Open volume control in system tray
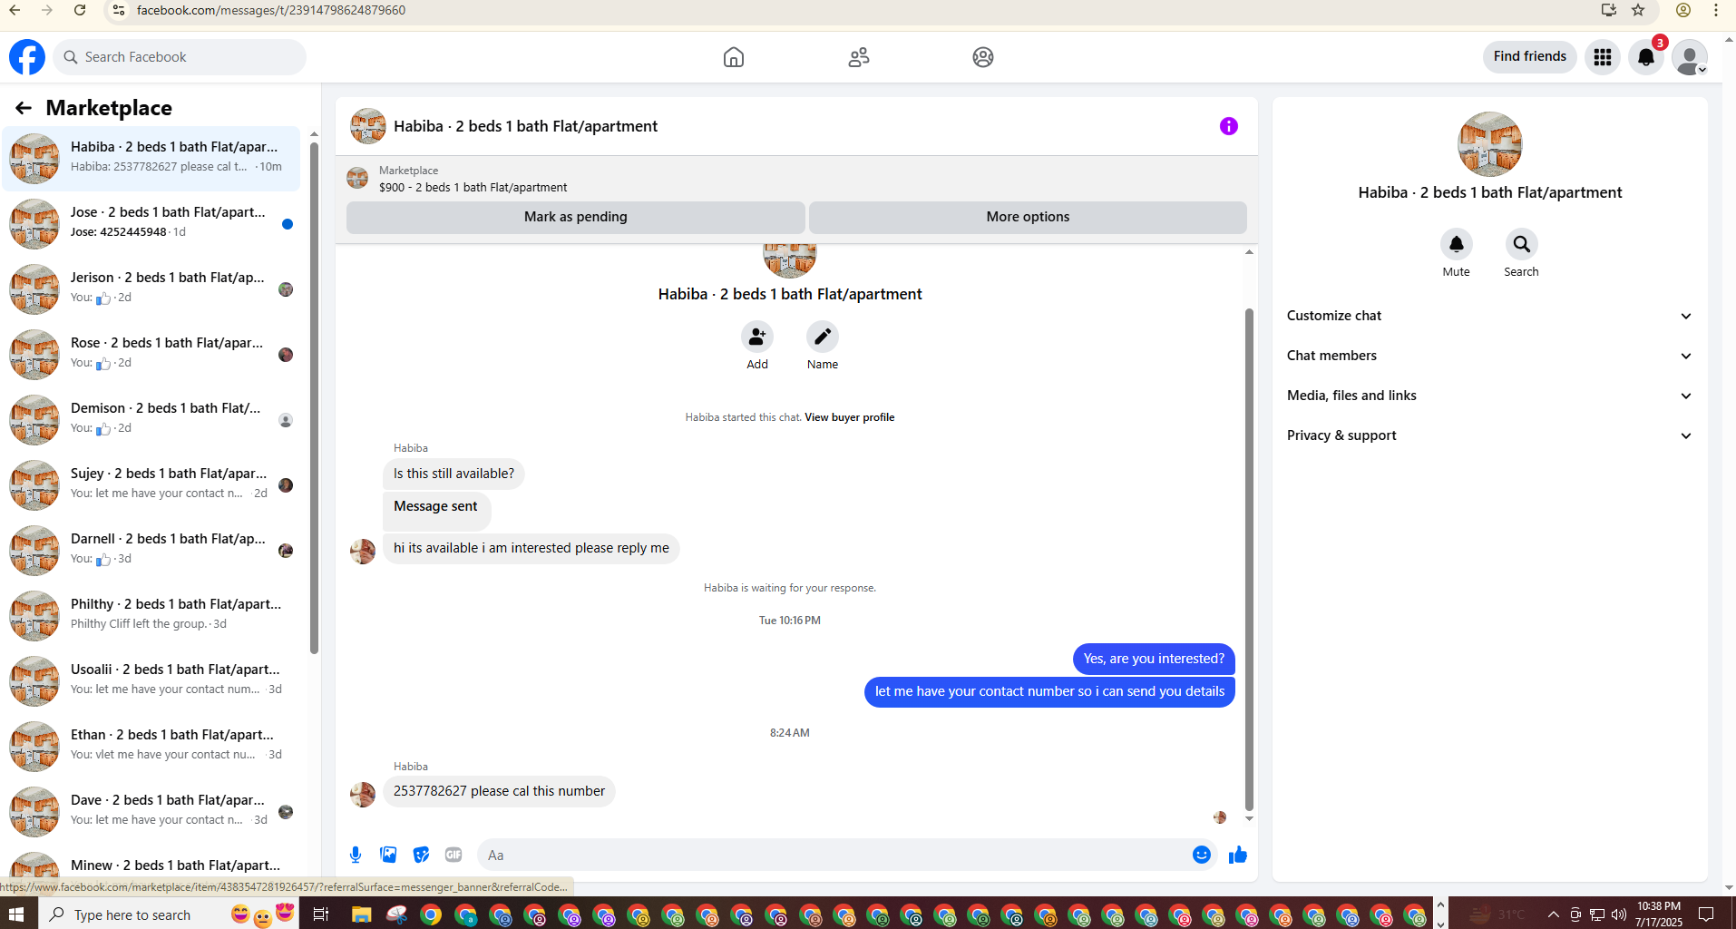The width and height of the screenshot is (1736, 929). 1619,914
